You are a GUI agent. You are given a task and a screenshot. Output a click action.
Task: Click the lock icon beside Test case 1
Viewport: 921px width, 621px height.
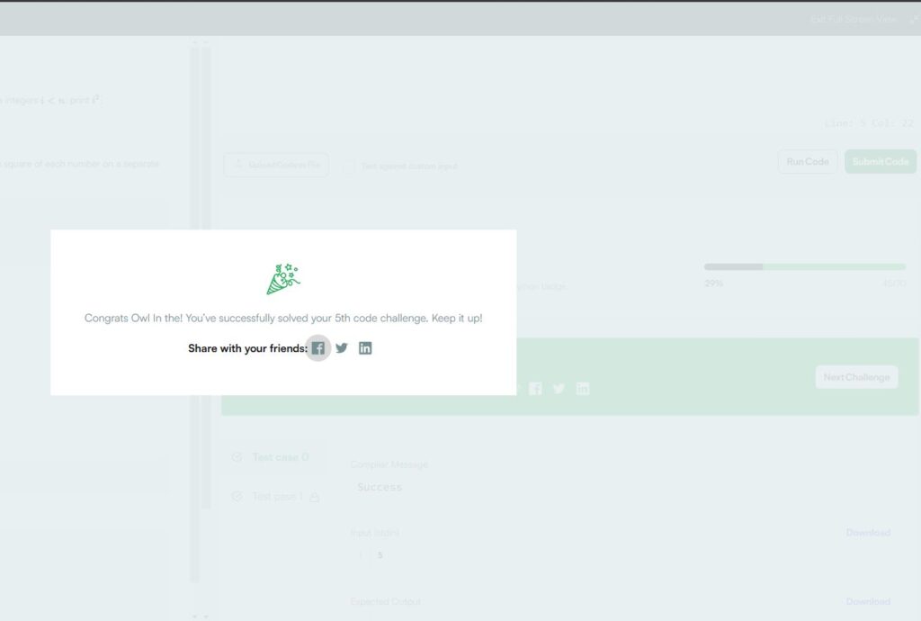[315, 497]
